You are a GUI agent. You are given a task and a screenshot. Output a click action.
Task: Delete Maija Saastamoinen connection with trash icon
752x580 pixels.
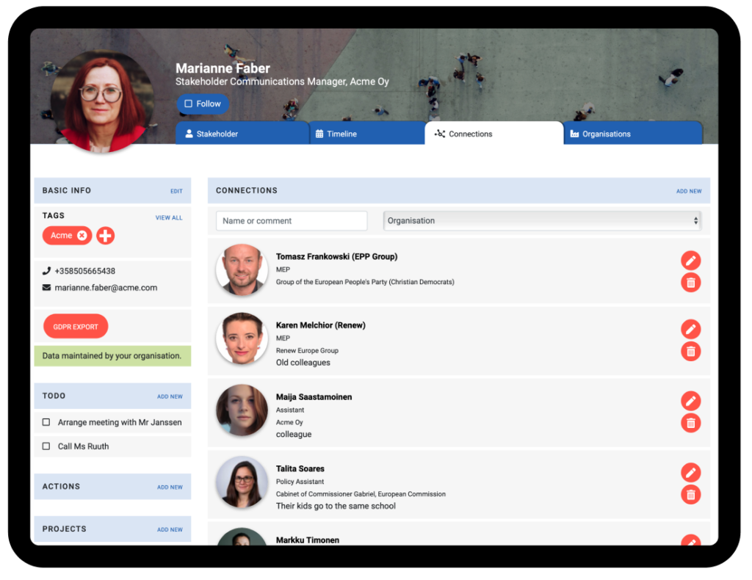[690, 423]
